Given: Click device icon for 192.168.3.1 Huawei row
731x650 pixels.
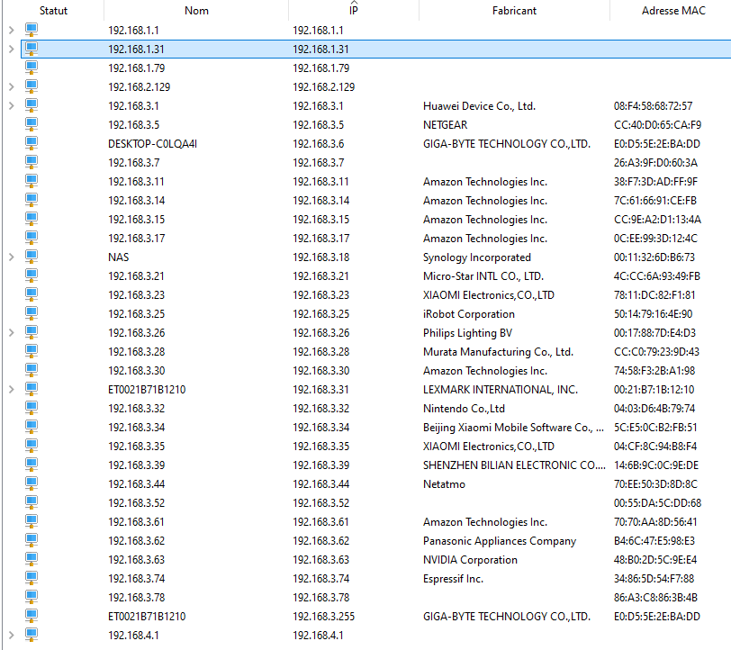Looking at the screenshot, I should tap(32, 105).
